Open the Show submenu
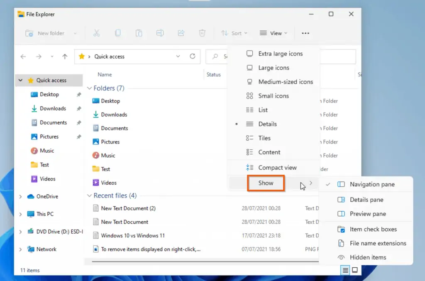 274,183
